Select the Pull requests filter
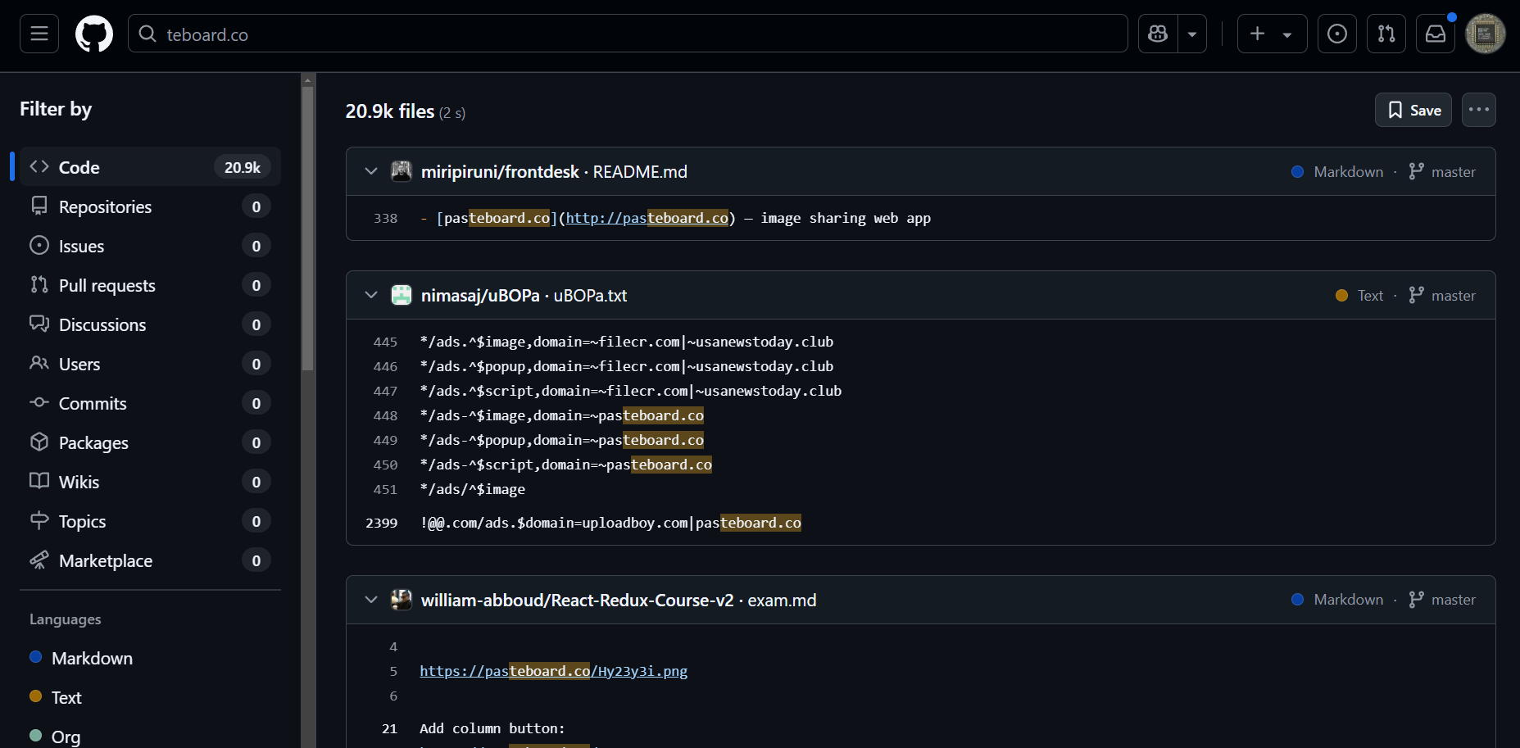The height and width of the screenshot is (748, 1520). (x=150, y=285)
